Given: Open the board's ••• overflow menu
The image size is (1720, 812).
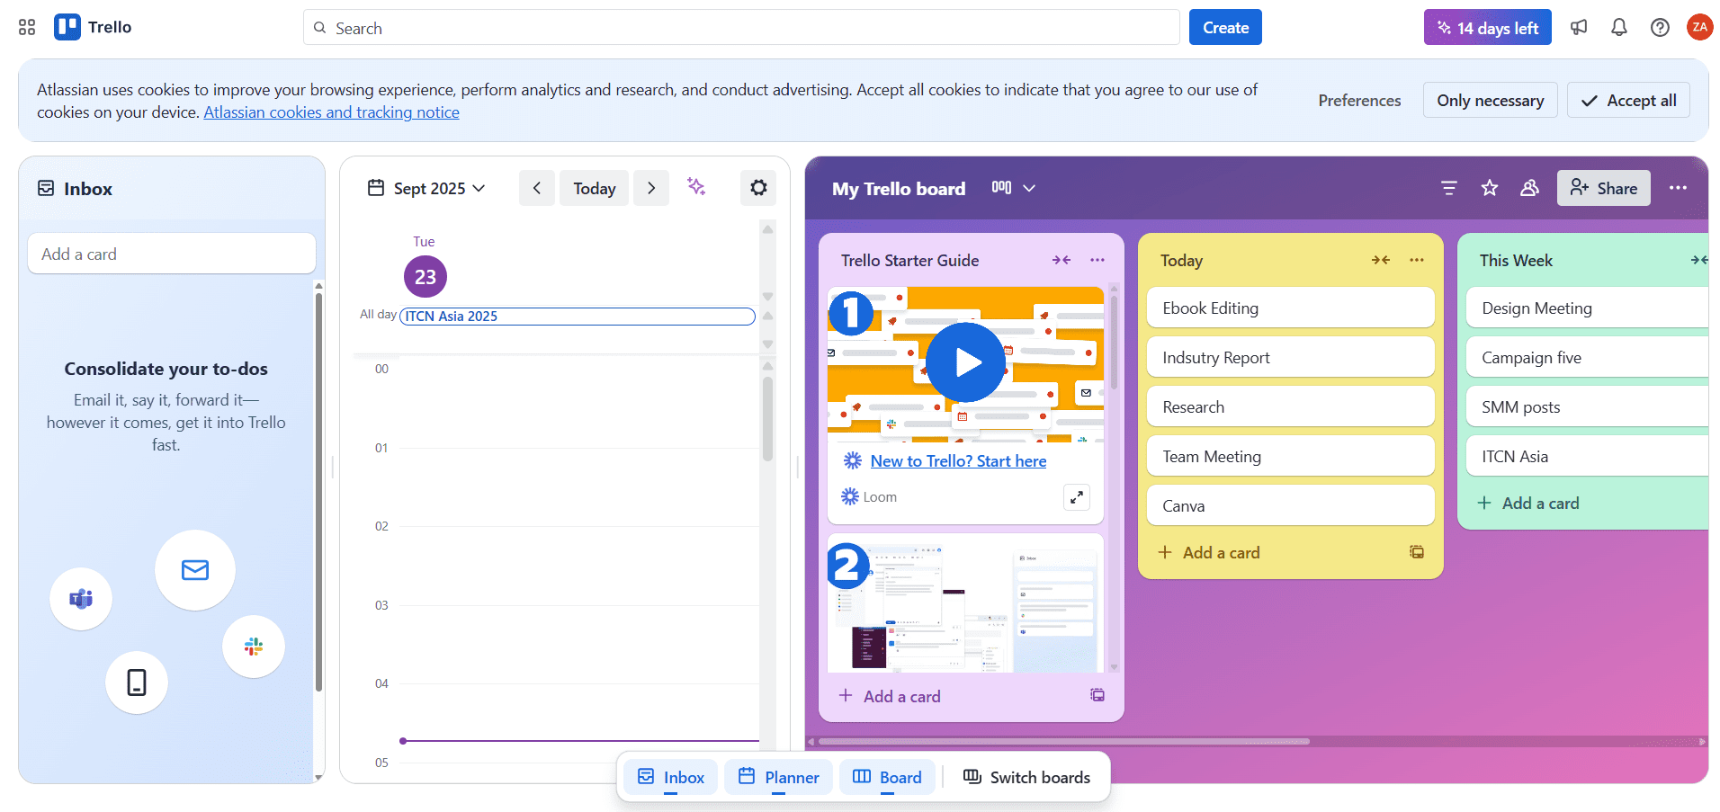Looking at the screenshot, I should pos(1678,188).
